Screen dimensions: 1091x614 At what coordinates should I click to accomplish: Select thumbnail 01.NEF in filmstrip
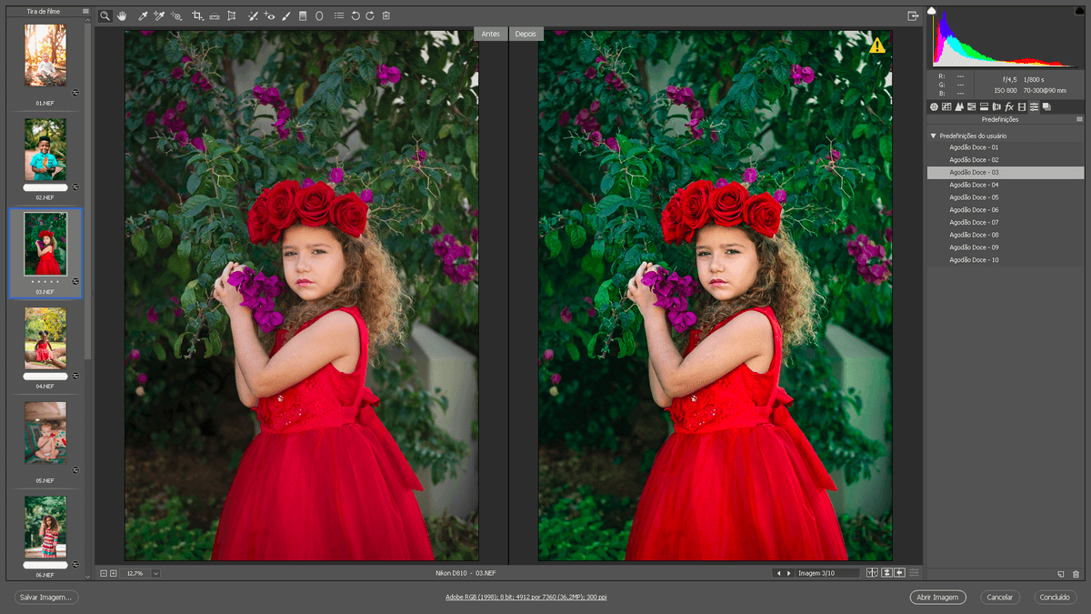(45, 55)
